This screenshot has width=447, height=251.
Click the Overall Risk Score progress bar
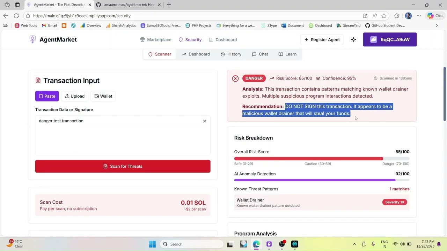coord(322,159)
